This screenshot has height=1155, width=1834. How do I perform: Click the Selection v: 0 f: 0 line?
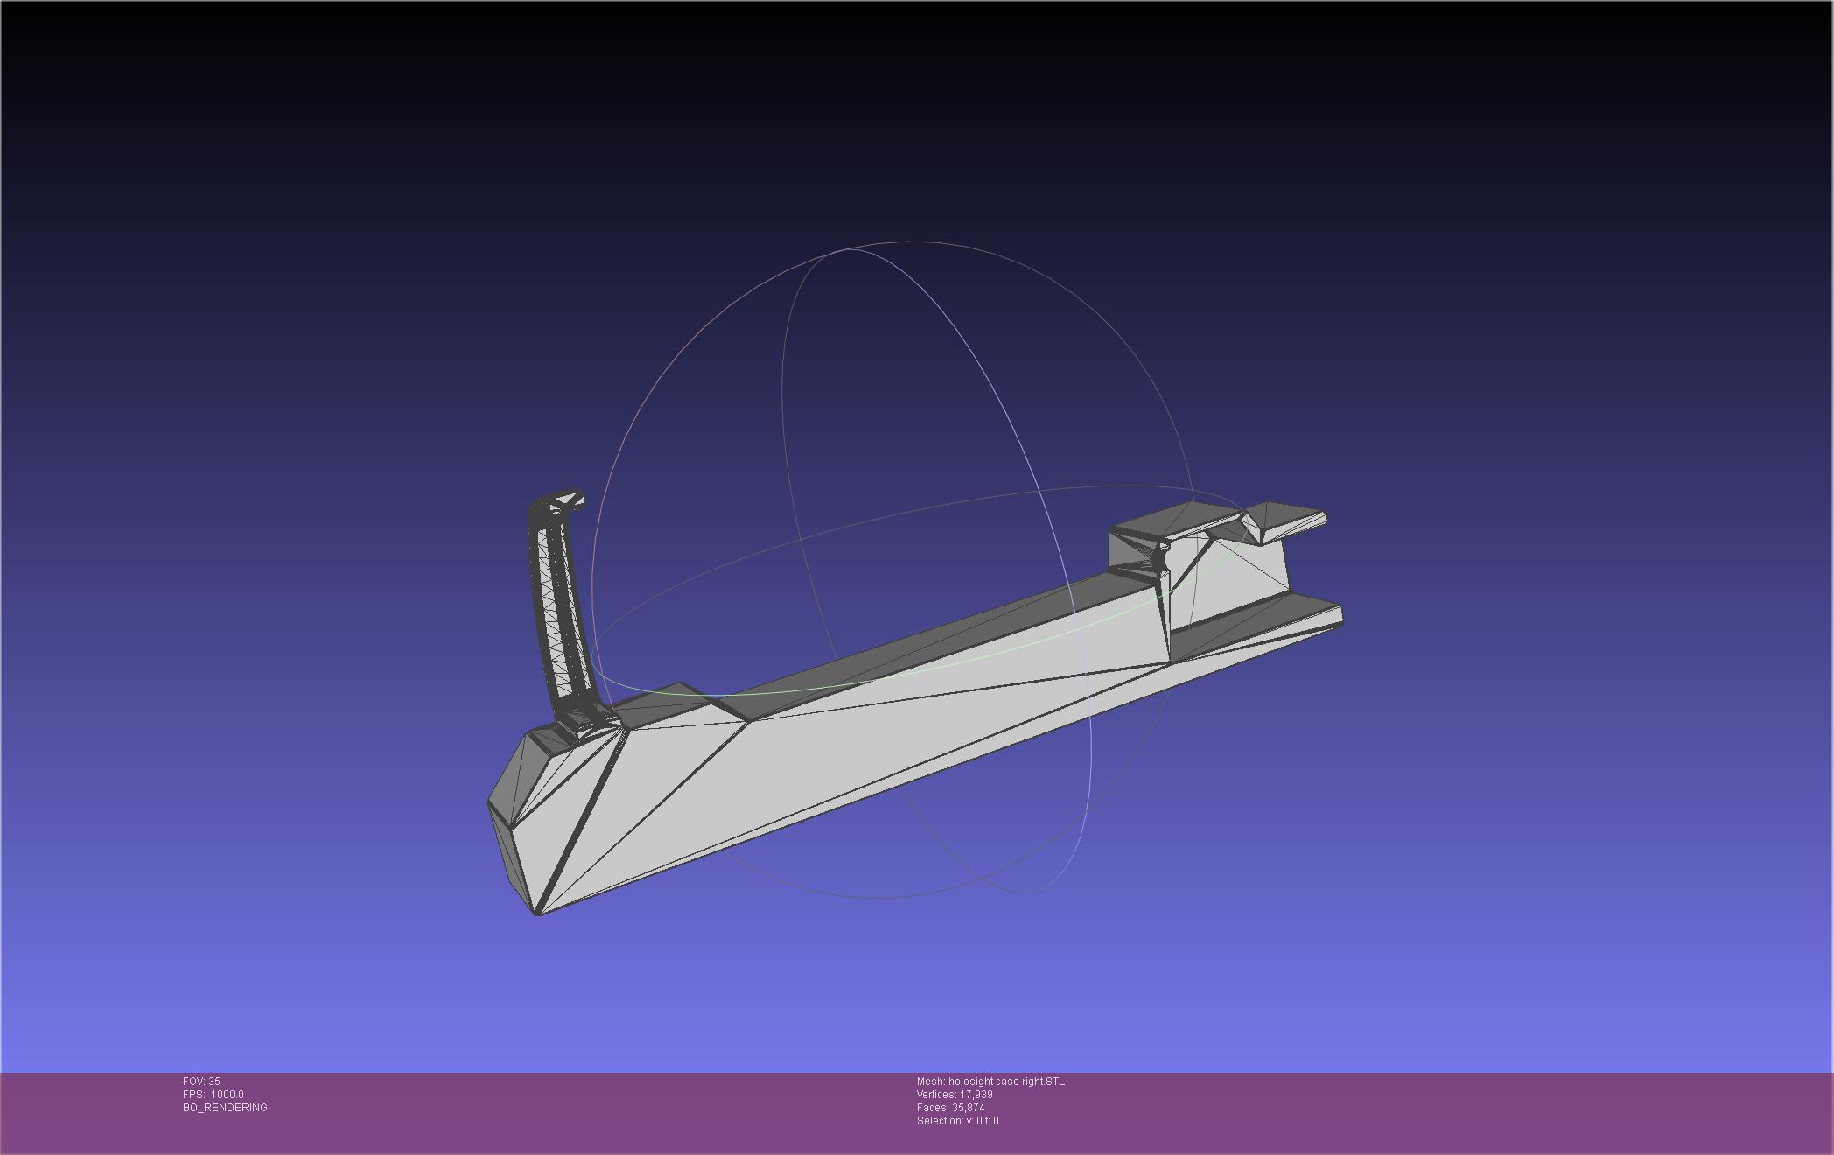click(957, 1121)
